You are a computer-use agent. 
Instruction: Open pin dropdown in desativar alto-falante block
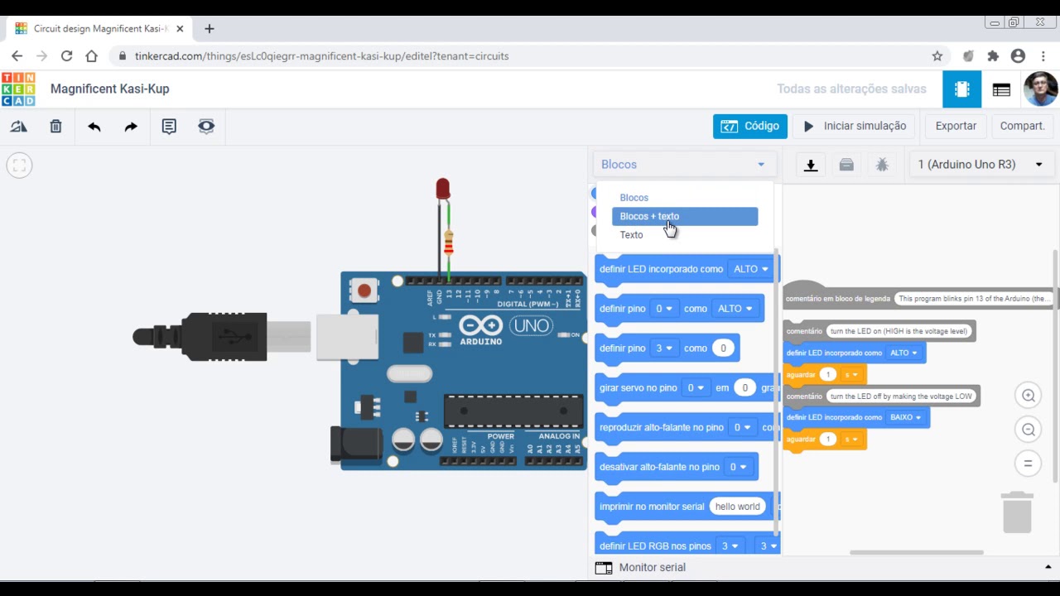tap(738, 467)
